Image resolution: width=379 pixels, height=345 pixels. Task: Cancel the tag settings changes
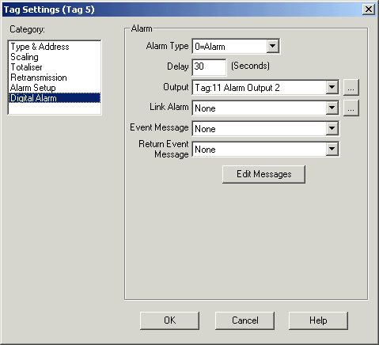(x=244, y=320)
